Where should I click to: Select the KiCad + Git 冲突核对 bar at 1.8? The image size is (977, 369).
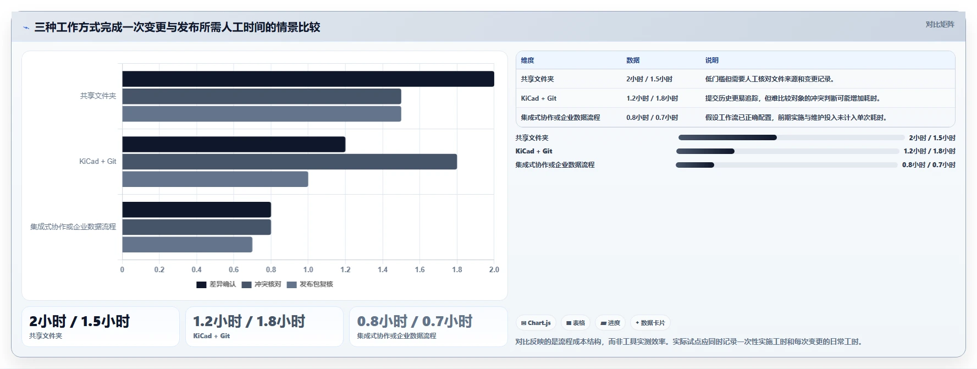tap(289, 162)
